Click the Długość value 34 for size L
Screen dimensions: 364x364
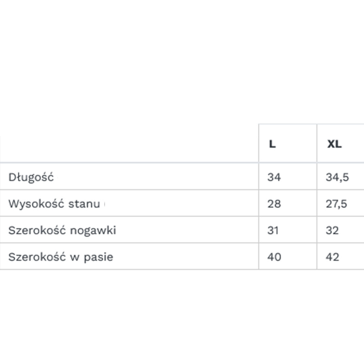point(274,177)
